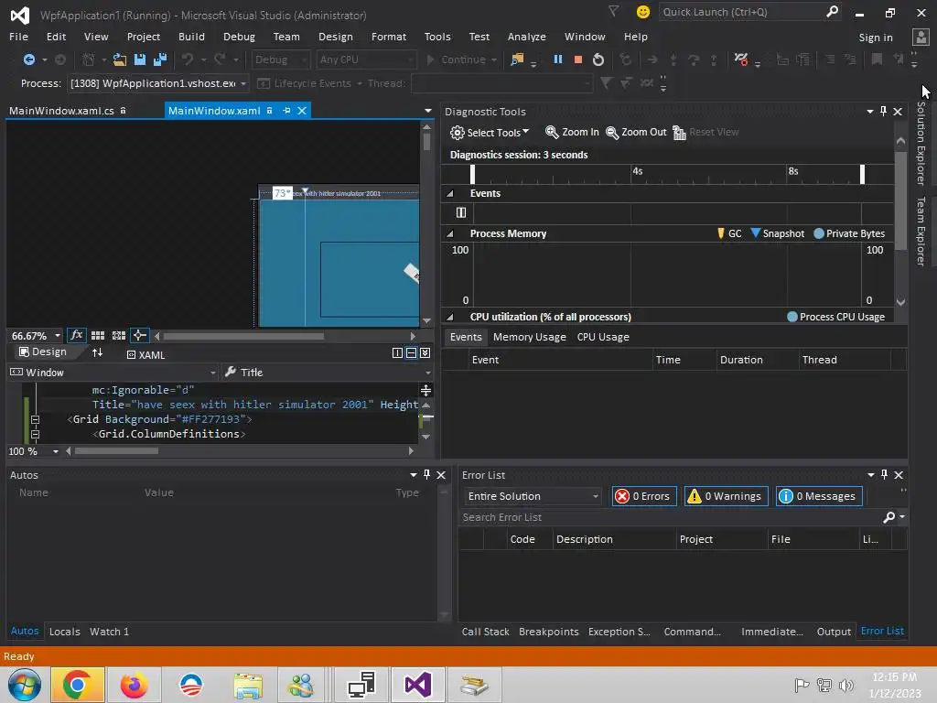This screenshot has width=937, height=703.
Task: Open the Analyze menu
Action: pyautogui.click(x=526, y=37)
